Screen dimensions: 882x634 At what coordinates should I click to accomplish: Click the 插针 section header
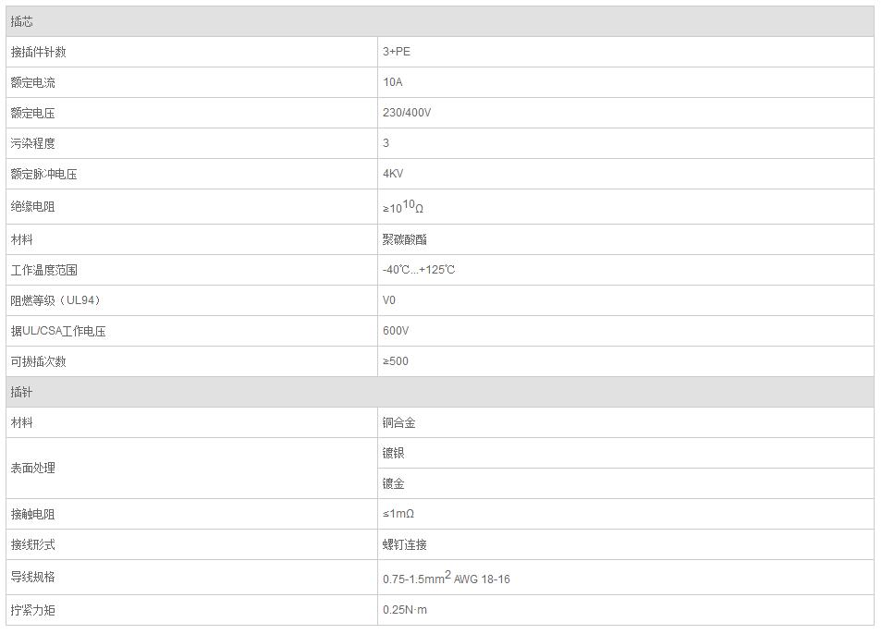click(21, 392)
